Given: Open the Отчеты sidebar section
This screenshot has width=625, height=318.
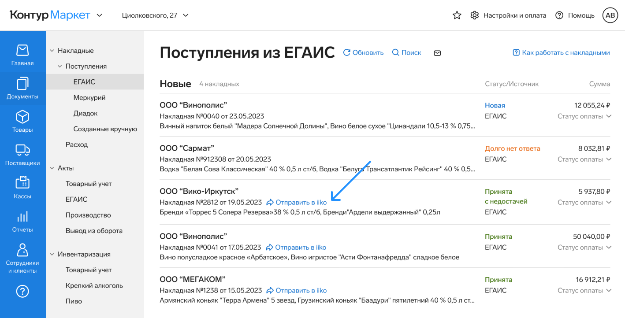Looking at the screenshot, I should (22, 222).
